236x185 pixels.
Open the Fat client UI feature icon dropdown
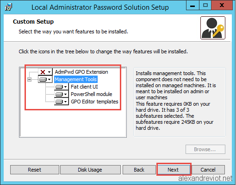point(61,87)
